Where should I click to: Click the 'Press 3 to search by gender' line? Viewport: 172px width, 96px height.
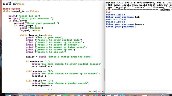pos(53,45)
